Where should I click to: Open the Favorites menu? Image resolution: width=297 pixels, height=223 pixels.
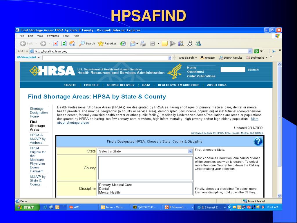coord(53,36)
